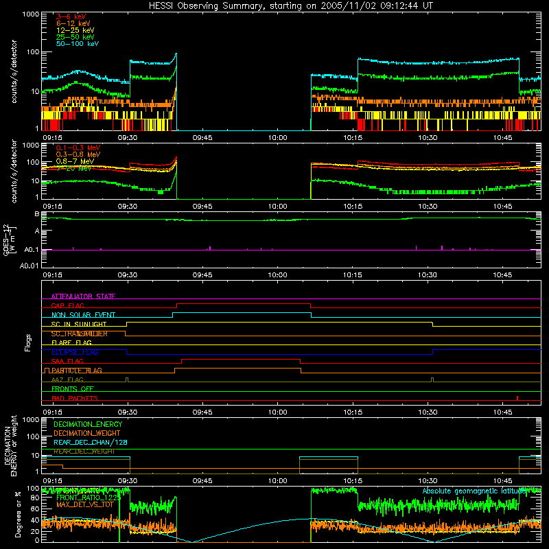Click the Flags vertical axis title
549x549 pixels.
(28, 342)
